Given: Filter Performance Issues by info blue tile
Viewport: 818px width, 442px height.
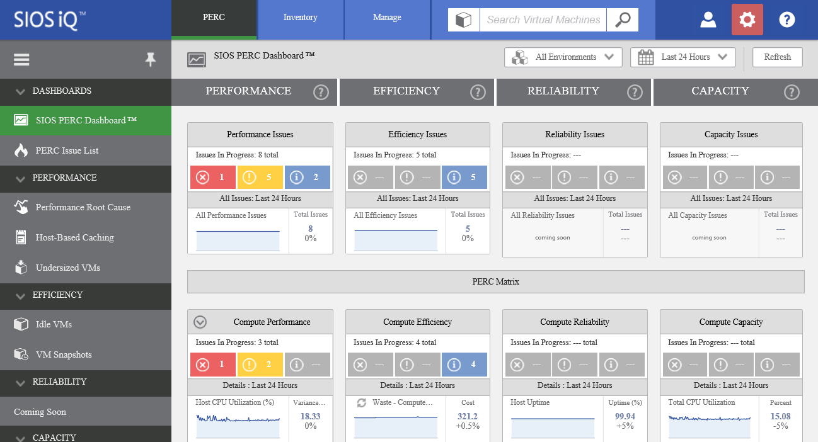Looking at the screenshot, I should [x=308, y=177].
